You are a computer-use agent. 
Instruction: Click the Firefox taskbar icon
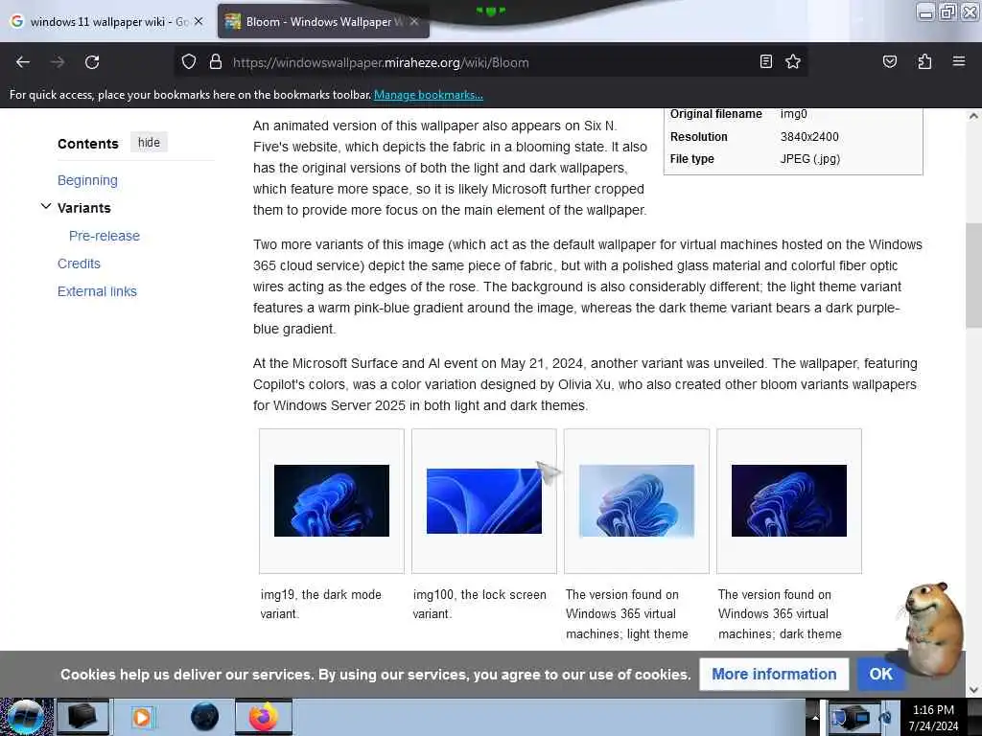pos(264,717)
